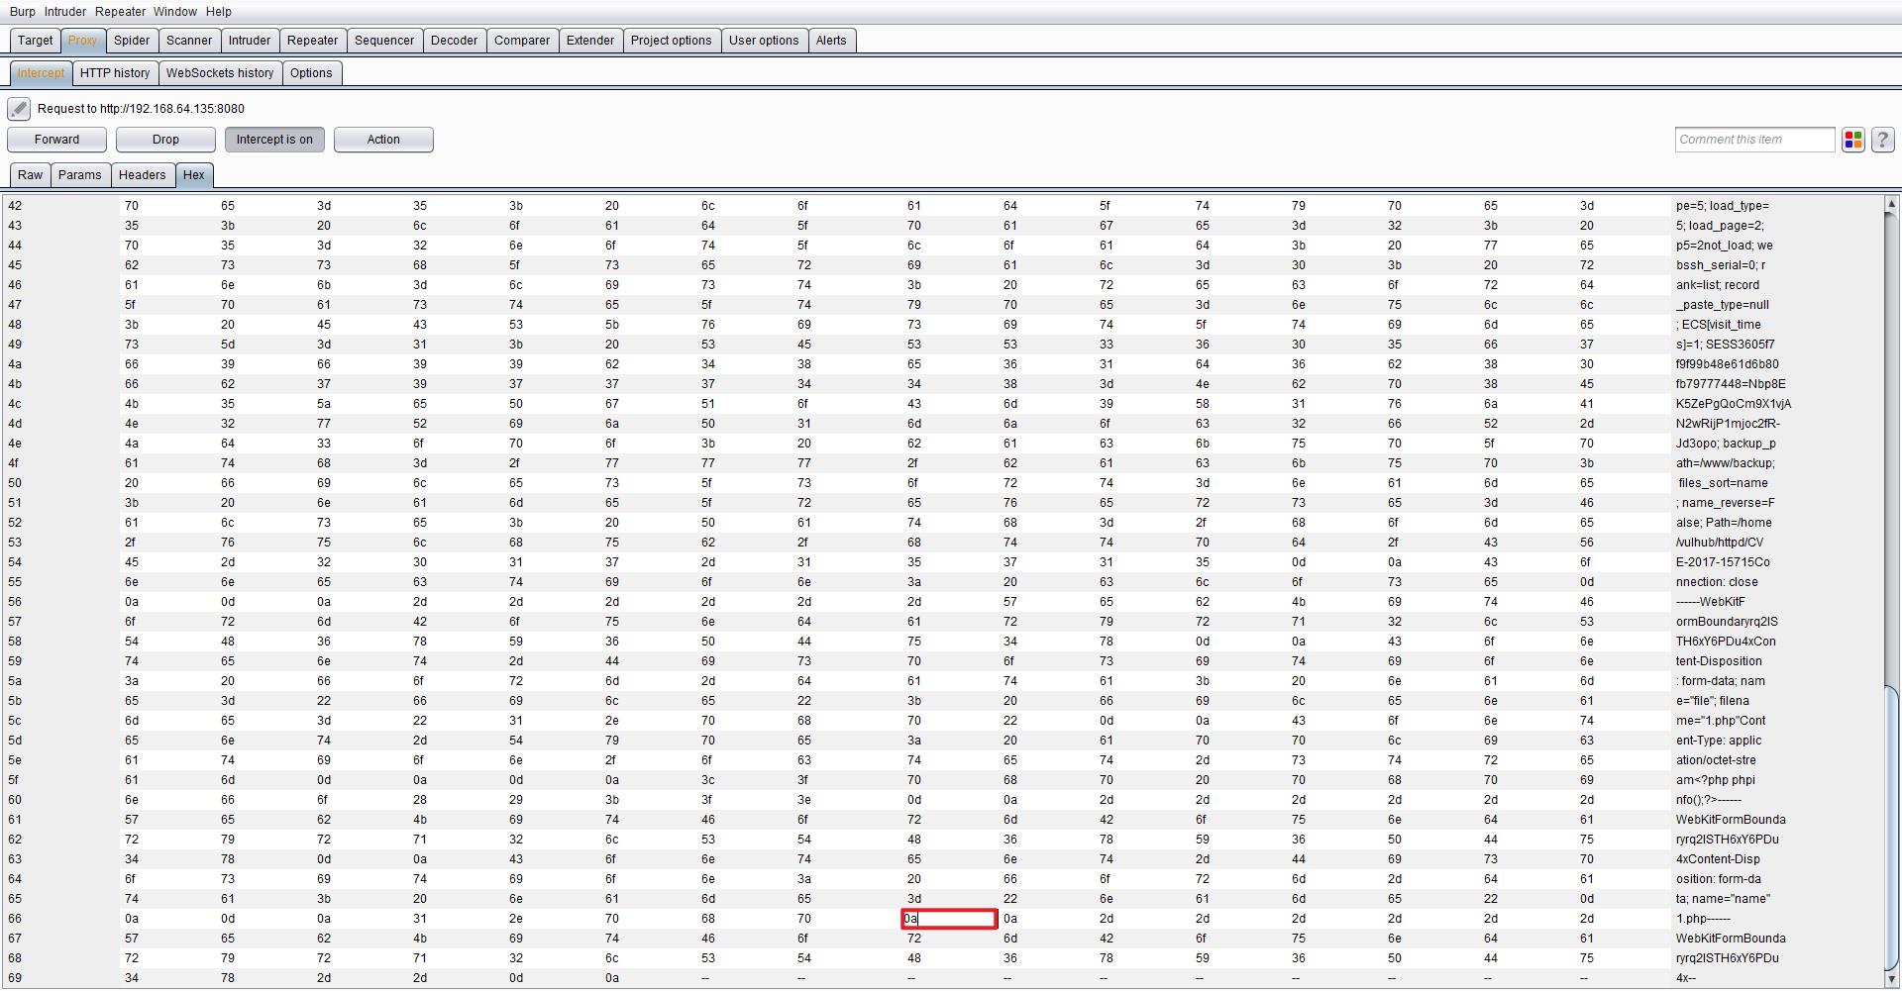The height and width of the screenshot is (991, 1902).
Task: Click ASCII text 'K5ZePgQoCm9X1vjA'
Action: click(x=1734, y=404)
